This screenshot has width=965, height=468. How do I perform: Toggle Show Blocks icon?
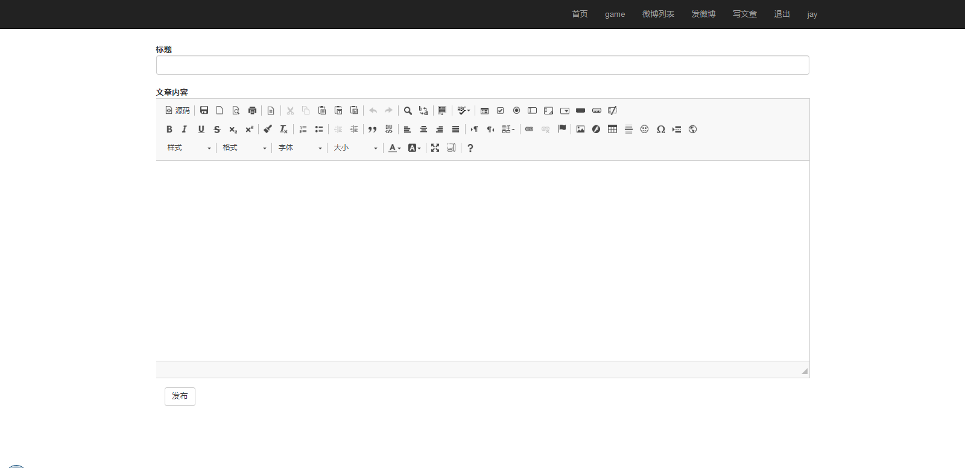[x=451, y=148]
